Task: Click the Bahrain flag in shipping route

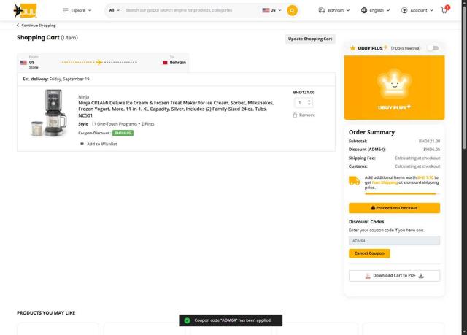Action: [x=165, y=63]
